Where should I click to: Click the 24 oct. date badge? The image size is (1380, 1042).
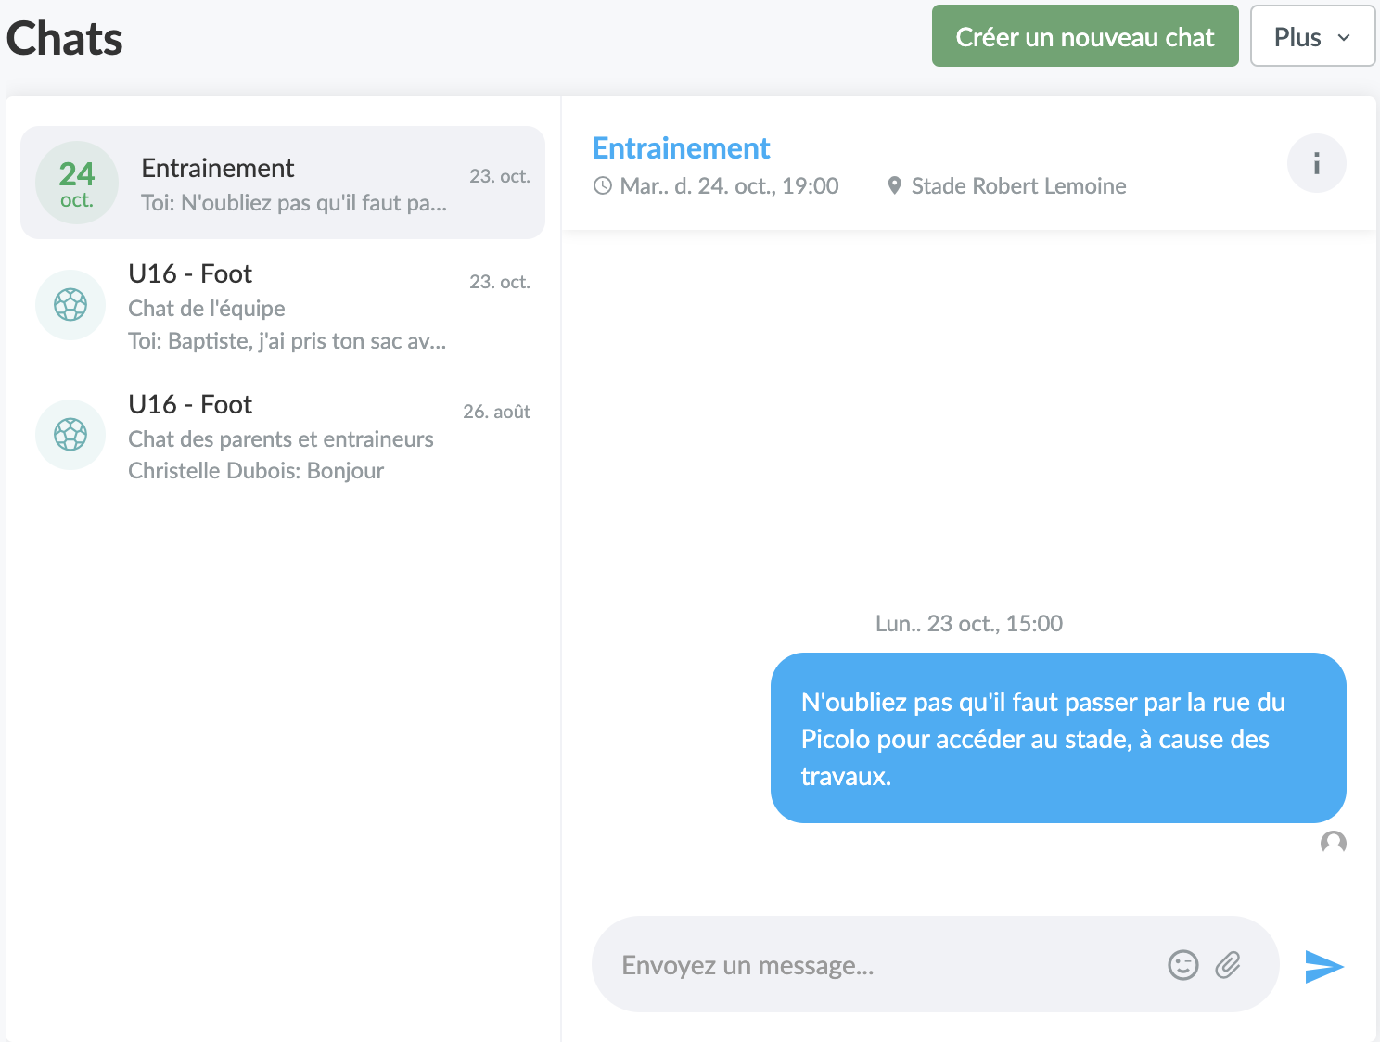pyautogui.click(x=77, y=183)
